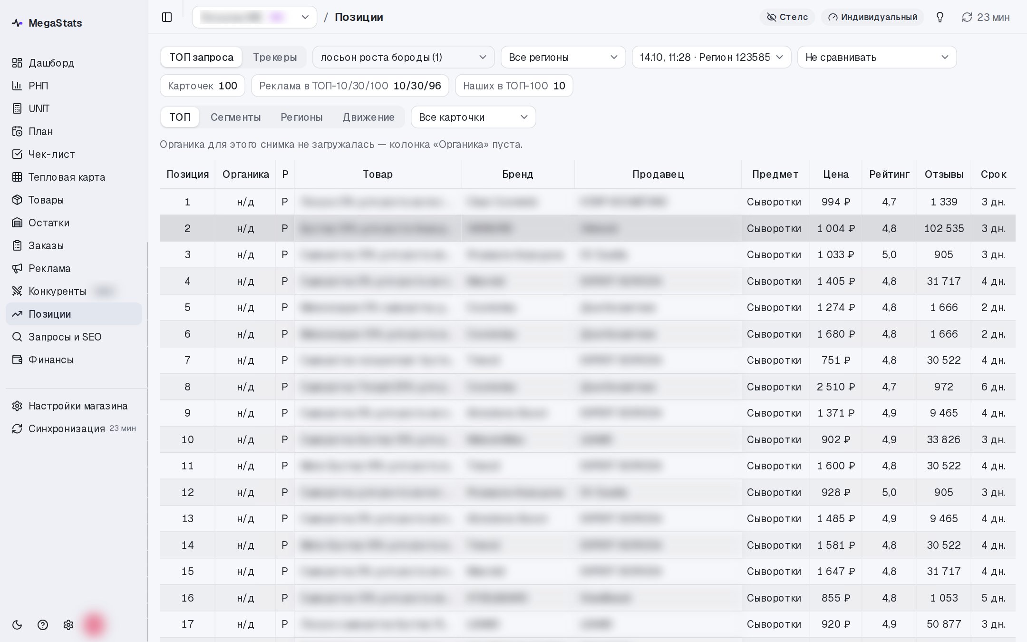Open Дашборд dashboard icon

17,63
